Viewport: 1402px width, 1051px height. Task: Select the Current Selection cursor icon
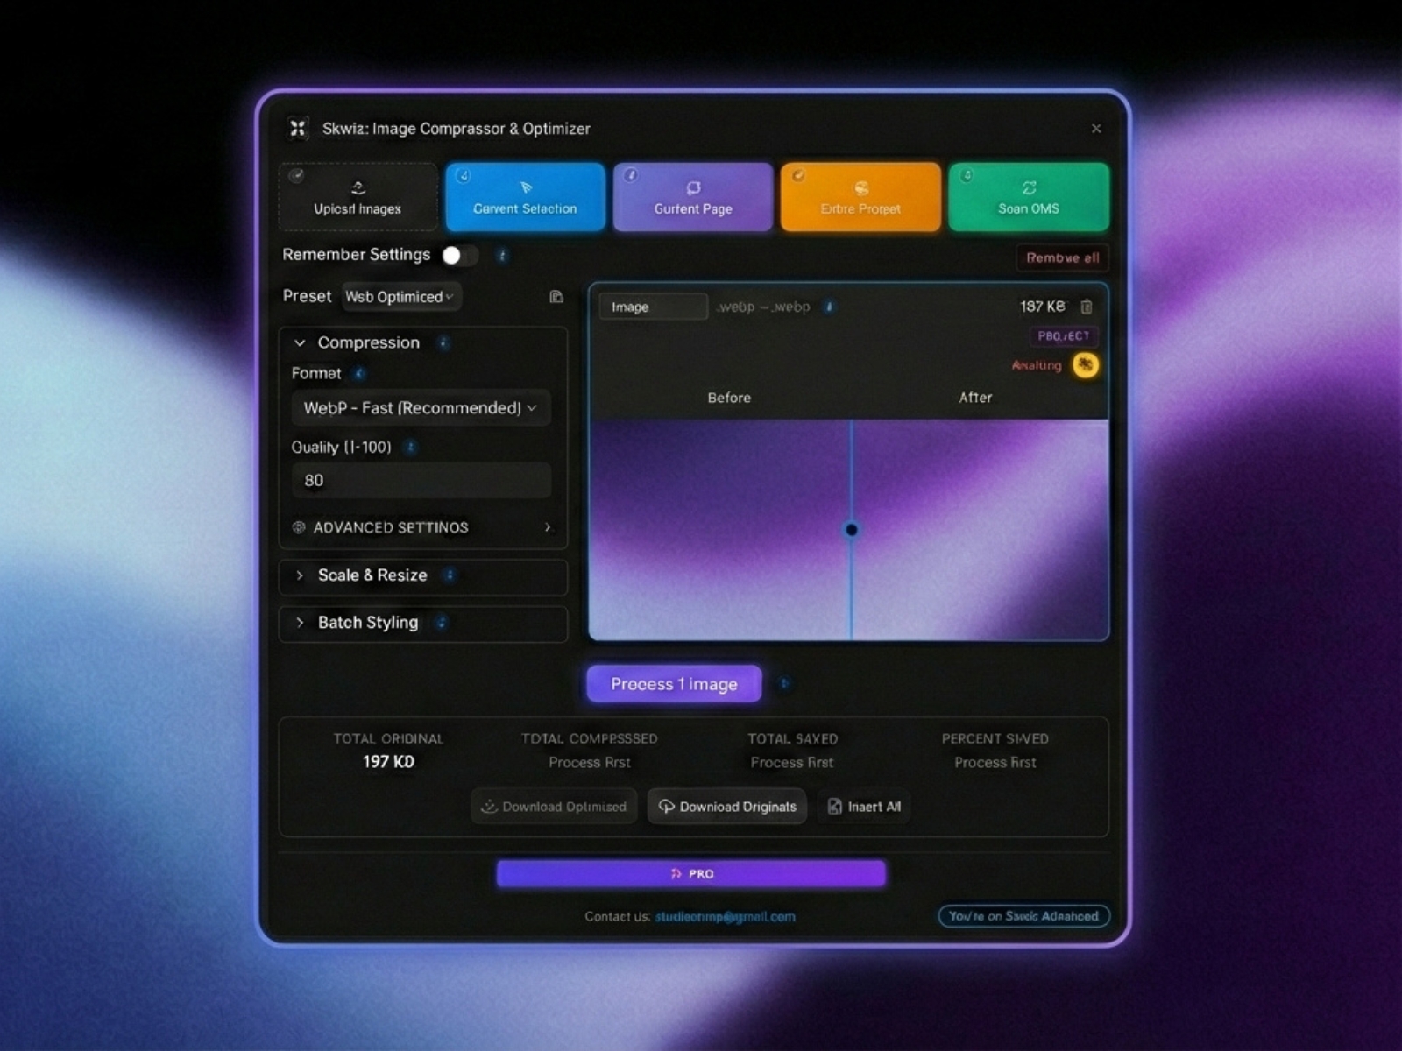(x=526, y=188)
